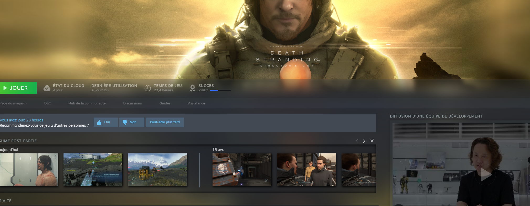Open achievements via the SUCCÈS gear icon

coord(193,88)
